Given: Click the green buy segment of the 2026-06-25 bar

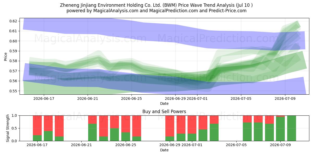Looking at the screenshot, I should click(x=126, y=137).
